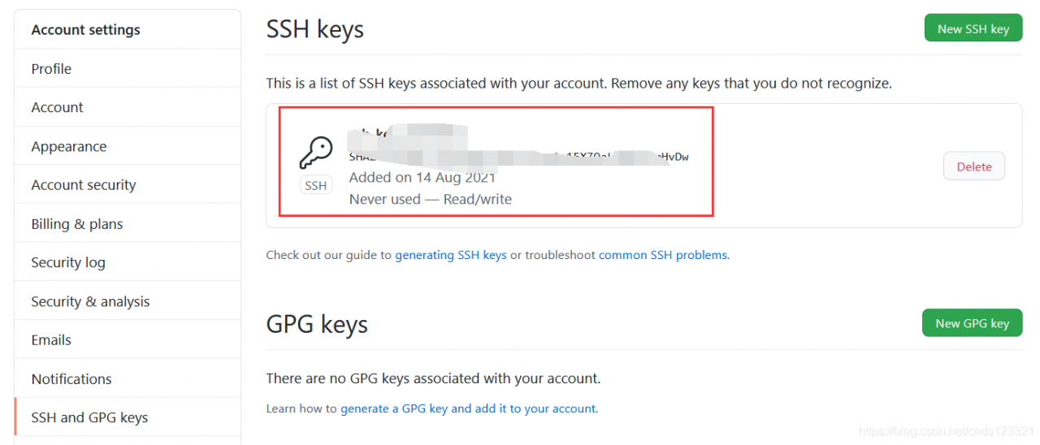Open the generating SSH keys guide link
Image resolution: width=1040 pixels, height=445 pixels.
pos(451,255)
